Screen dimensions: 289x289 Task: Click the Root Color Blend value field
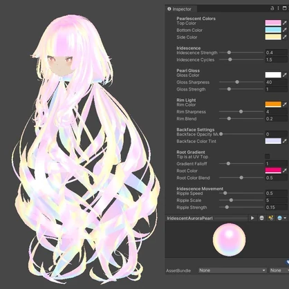tap(277, 178)
